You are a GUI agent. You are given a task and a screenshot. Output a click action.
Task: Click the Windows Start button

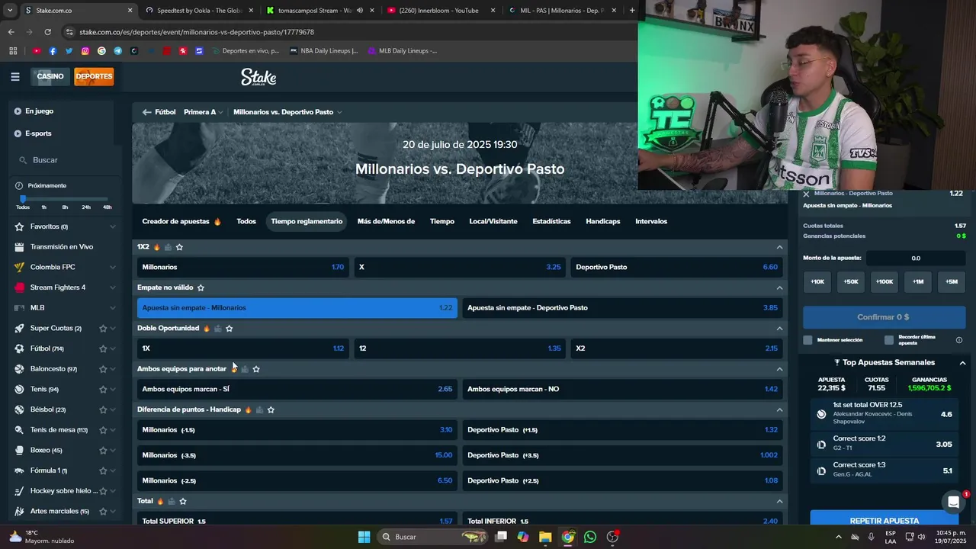pyautogui.click(x=364, y=537)
